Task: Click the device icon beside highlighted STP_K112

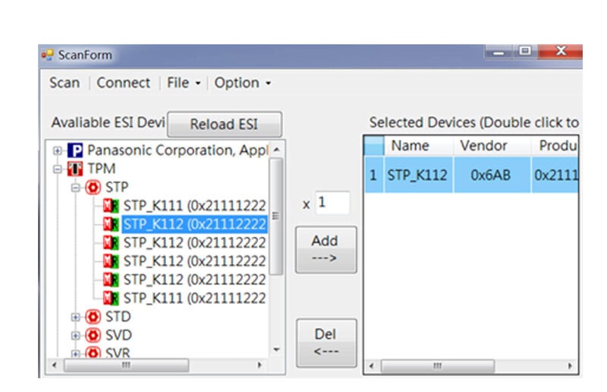Action: 111,224
